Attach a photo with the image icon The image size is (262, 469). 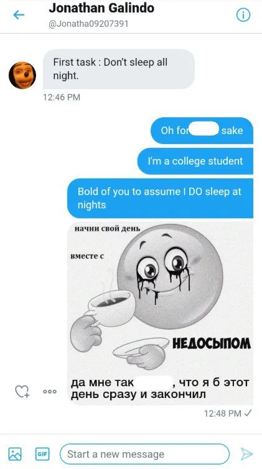pos(15,454)
